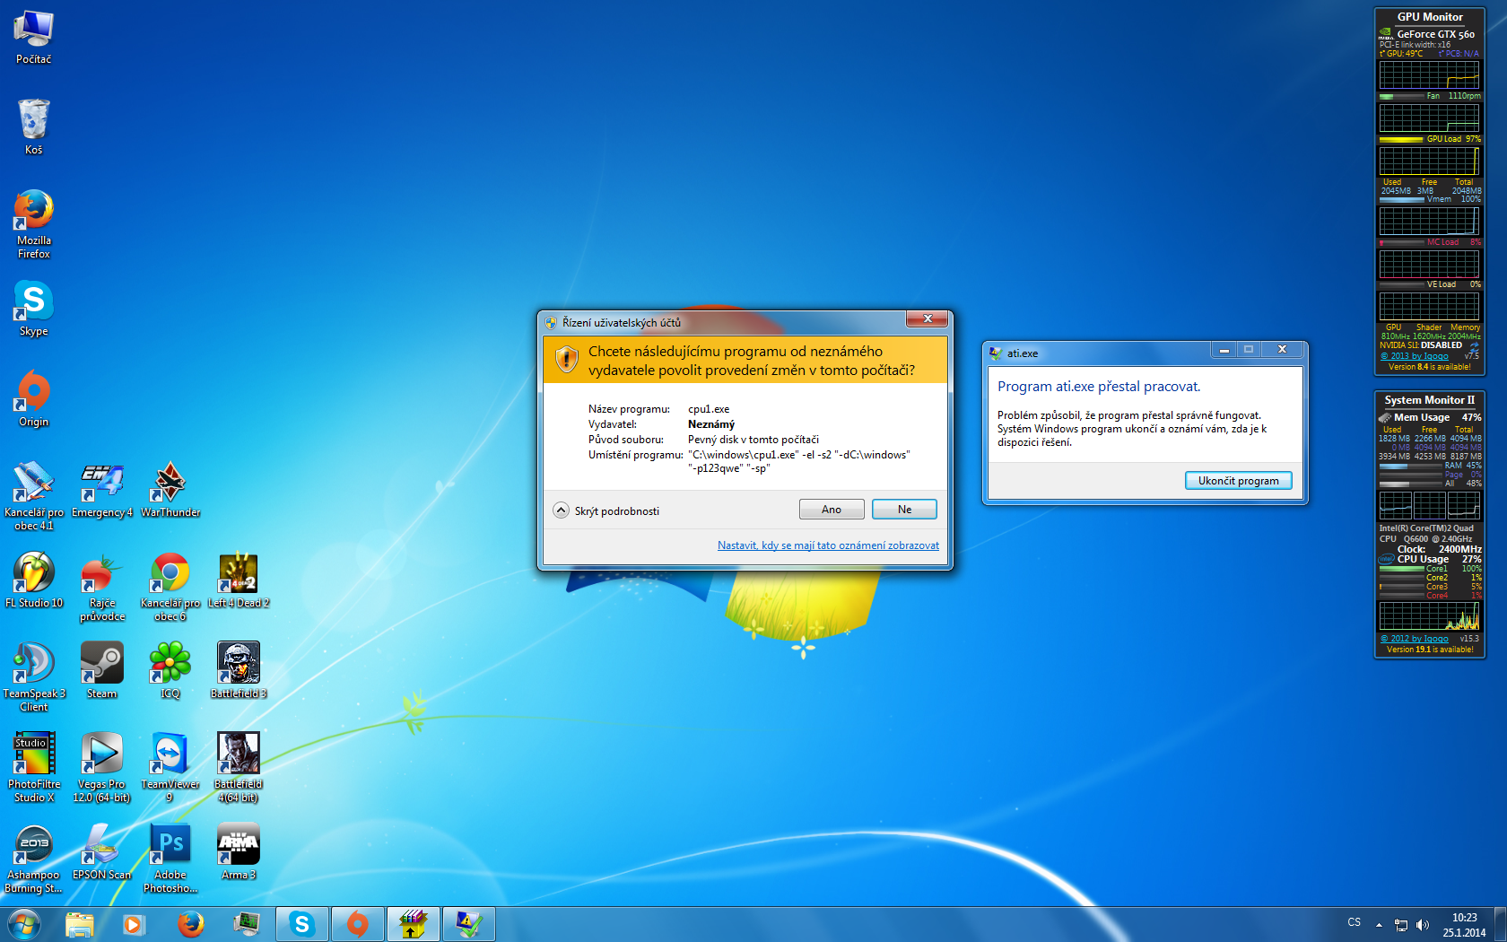Select the Kancelář pro obec 6 shortcut

click(170, 587)
